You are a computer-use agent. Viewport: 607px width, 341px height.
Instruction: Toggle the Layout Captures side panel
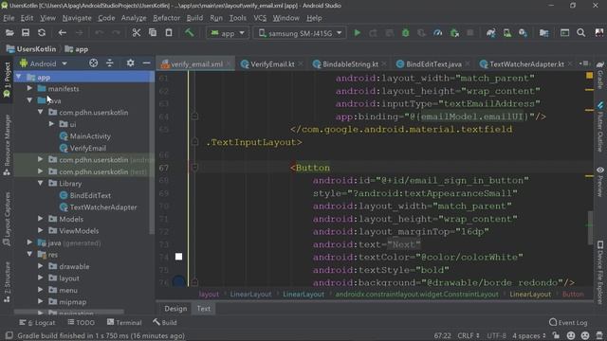7,219
